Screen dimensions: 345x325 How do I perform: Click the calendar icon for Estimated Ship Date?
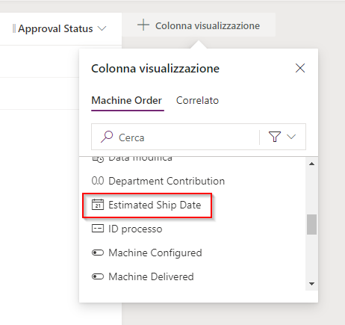click(98, 205)
